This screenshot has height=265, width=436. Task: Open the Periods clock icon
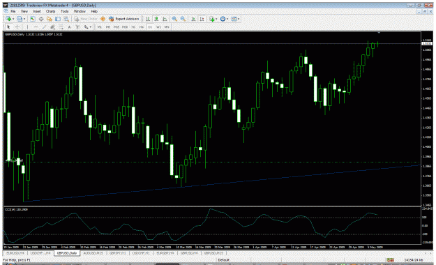223,19
